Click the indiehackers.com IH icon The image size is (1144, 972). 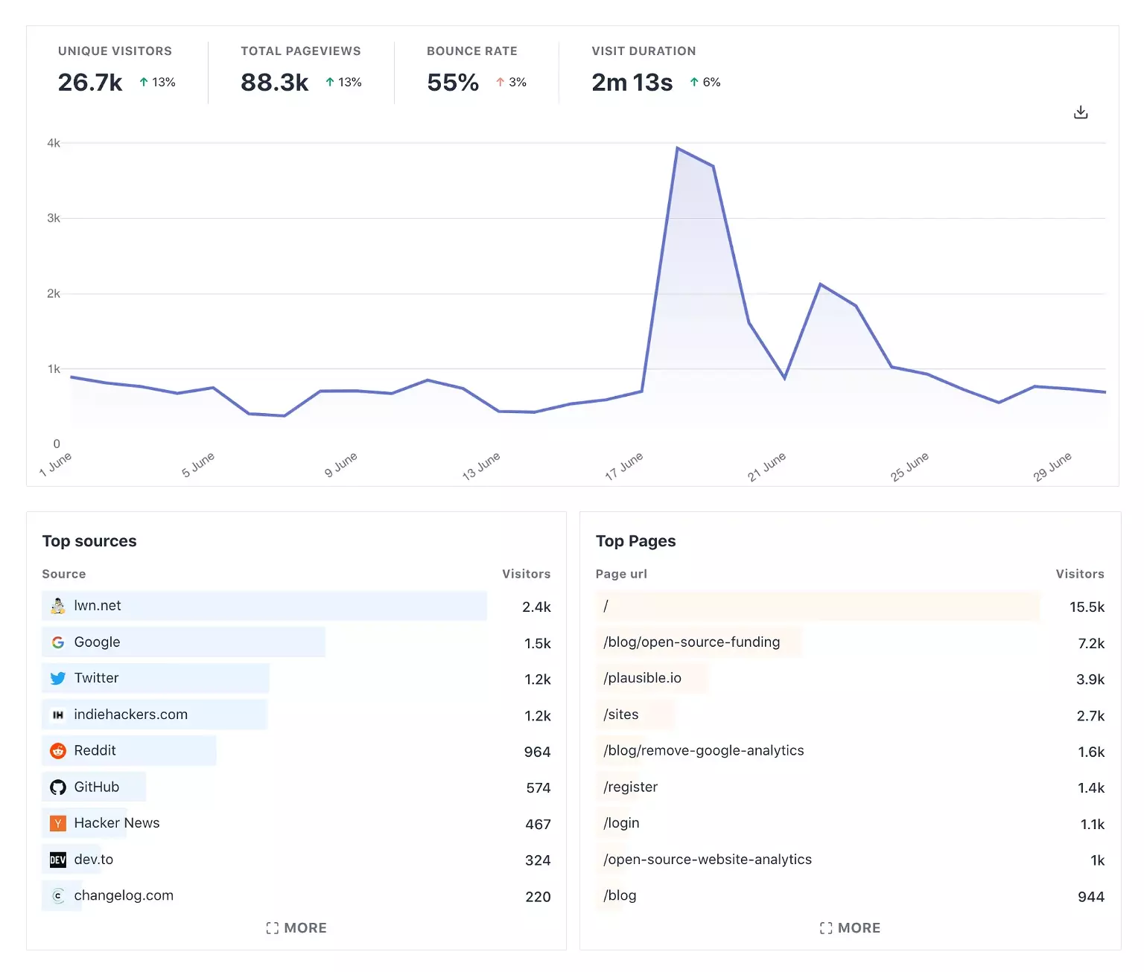click(58, 714)
